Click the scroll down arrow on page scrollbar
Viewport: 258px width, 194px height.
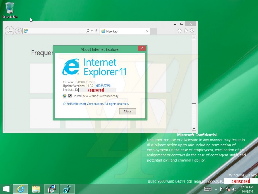pyautogui.click(x=194, y=129)
